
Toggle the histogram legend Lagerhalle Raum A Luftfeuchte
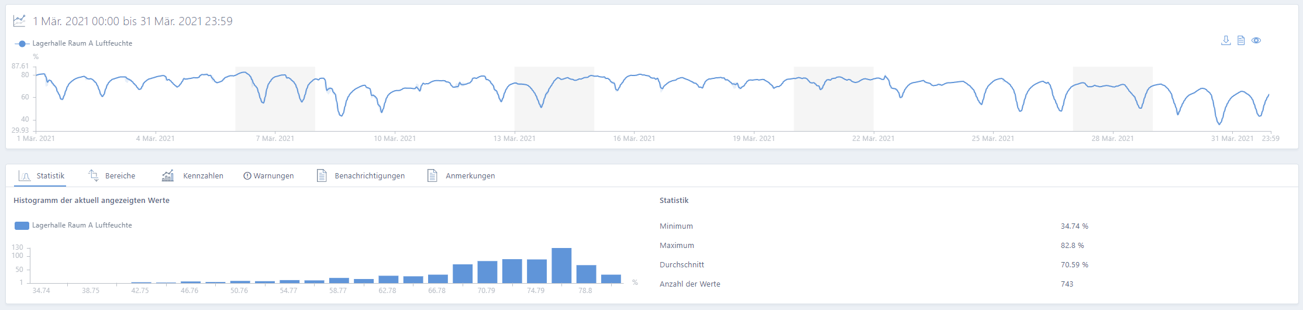(82, 225)
